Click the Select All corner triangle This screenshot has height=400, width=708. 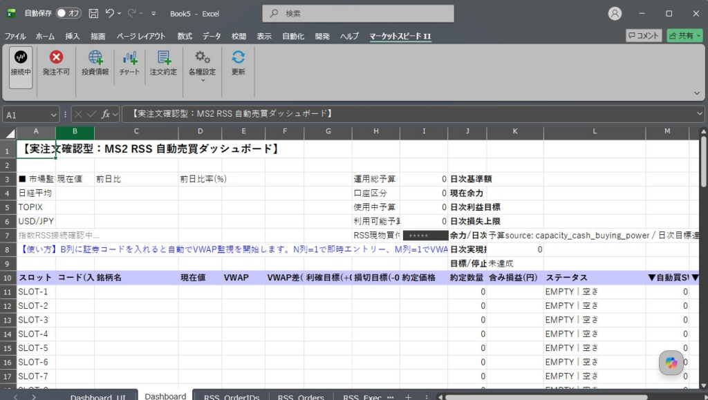coord(10,133)
